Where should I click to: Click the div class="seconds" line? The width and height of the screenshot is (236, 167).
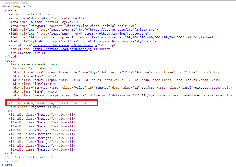pyautogui.click(x=122, y=95)
